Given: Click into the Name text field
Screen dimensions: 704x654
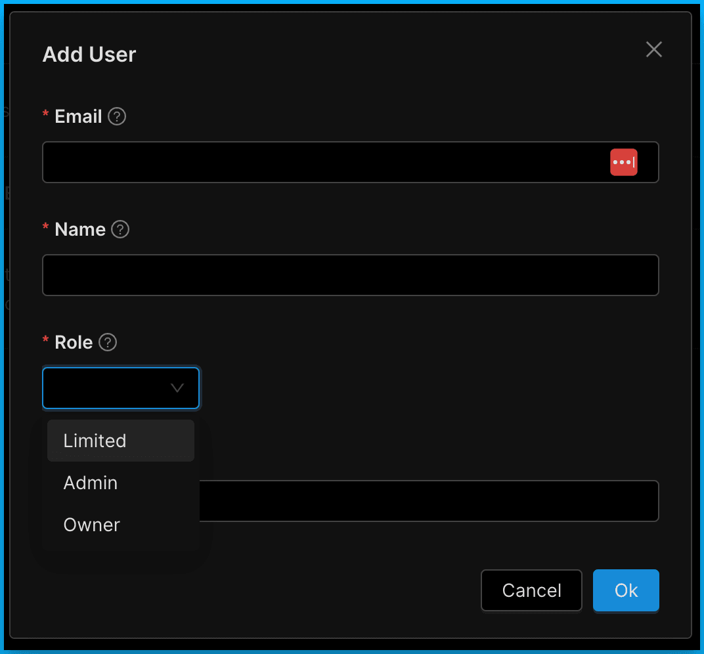Looking at the screenshot, I should pyautogui.click(x=350, y=275).
